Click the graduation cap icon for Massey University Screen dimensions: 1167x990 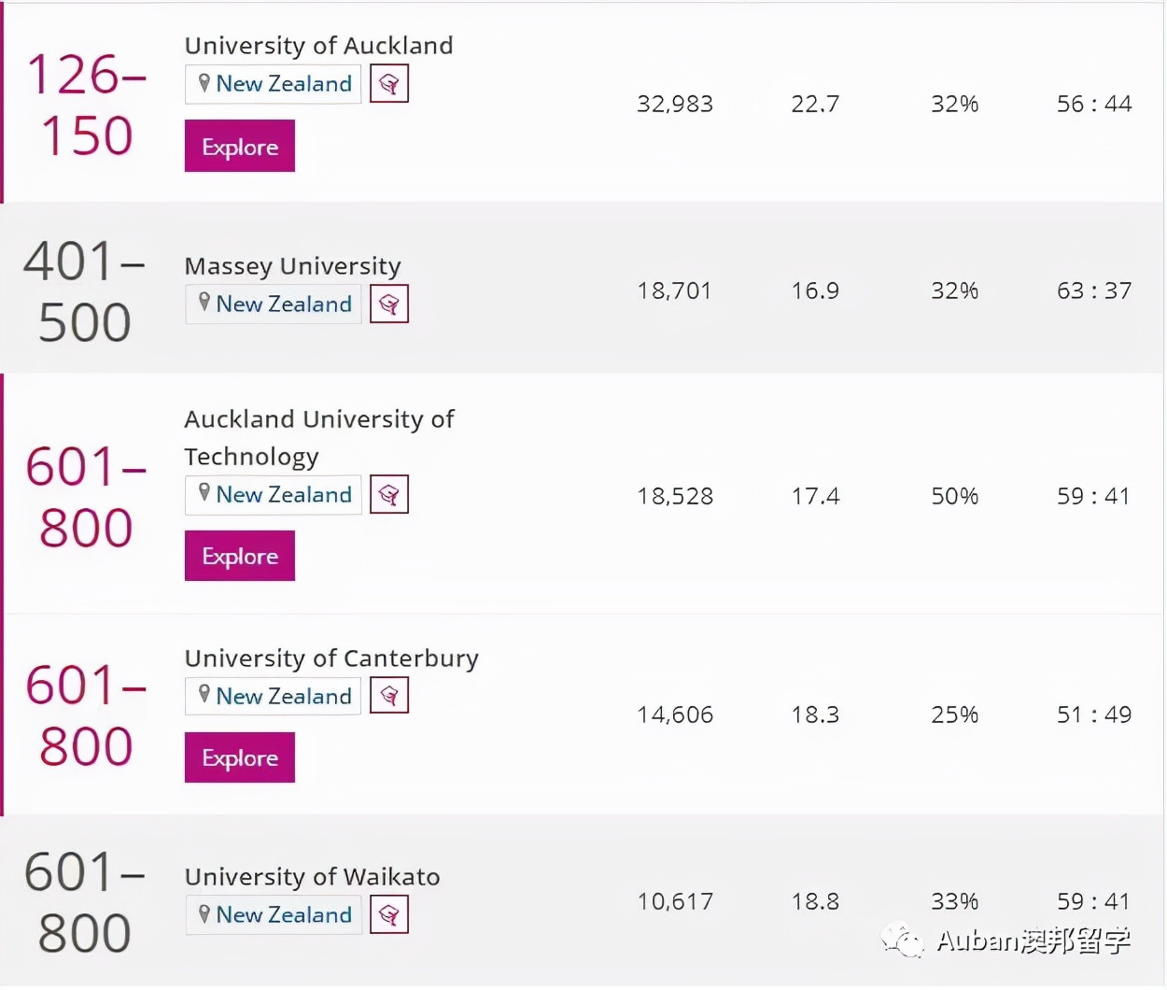click(x=389, y=304)
